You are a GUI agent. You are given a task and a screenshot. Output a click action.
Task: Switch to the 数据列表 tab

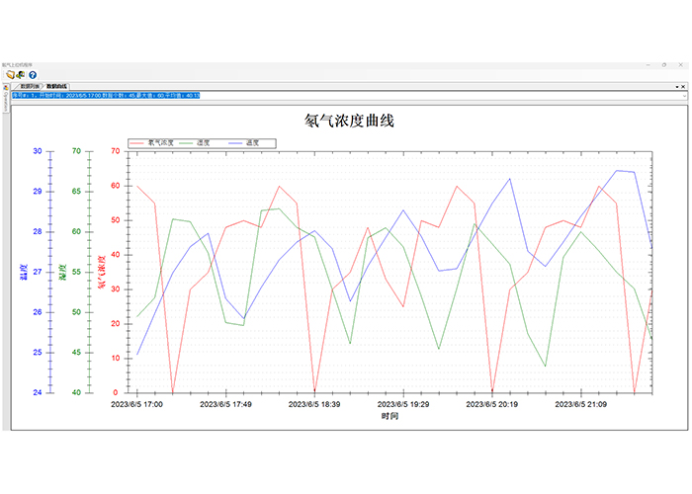(27, 87)
